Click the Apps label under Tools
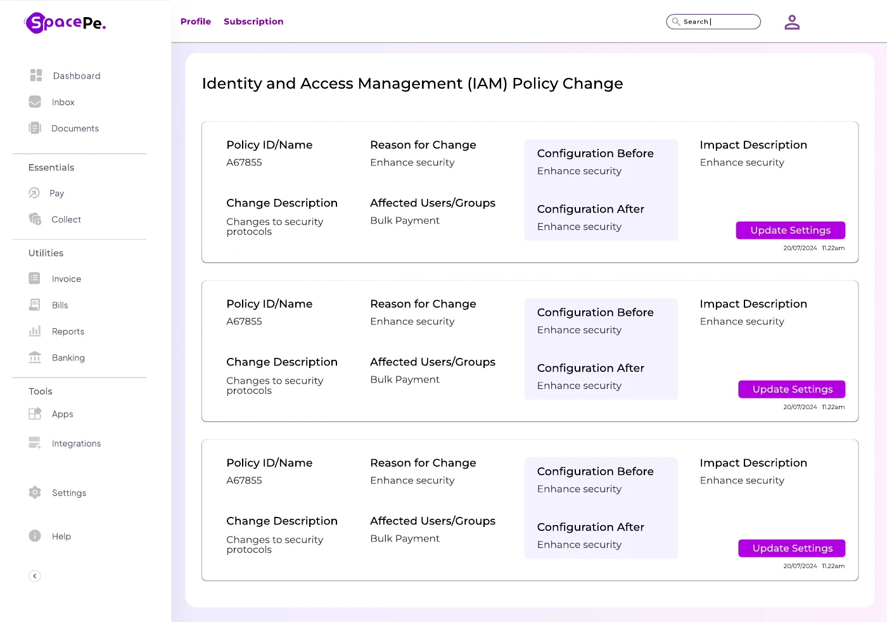 (63, 414)
